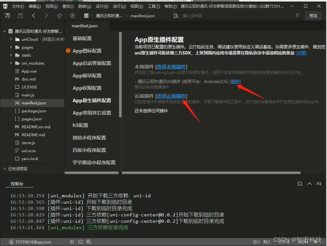Image resolution: width=327 pixels, height=246 pixels.
Task: Click the HBuilderX logo icon
Action: click(x=5, y=6)
